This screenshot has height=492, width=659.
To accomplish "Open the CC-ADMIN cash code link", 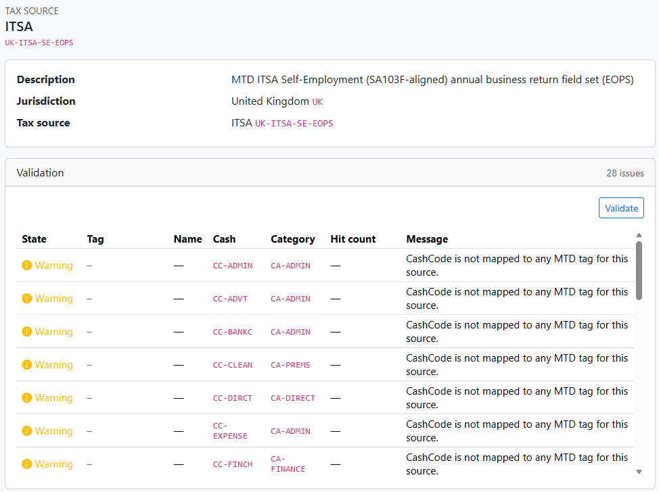I will (233, 265).
